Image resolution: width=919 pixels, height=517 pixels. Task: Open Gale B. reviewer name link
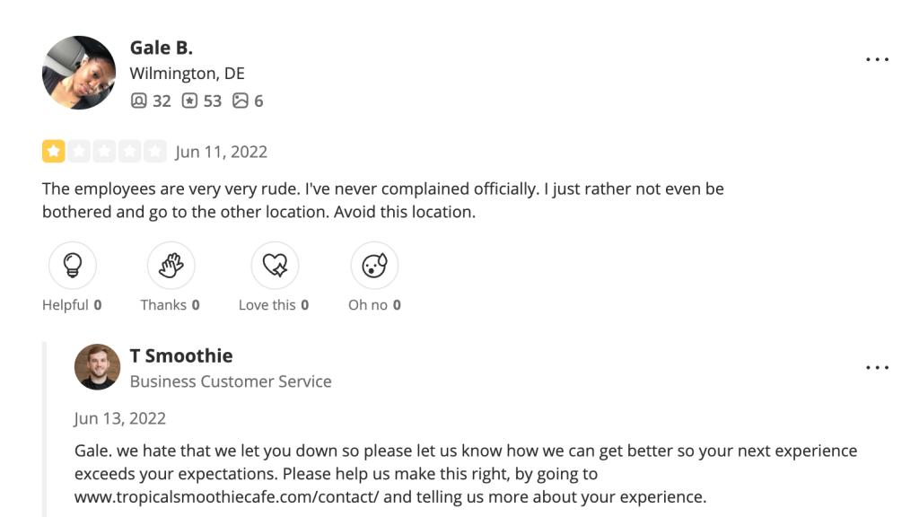[x=162, y=48]
